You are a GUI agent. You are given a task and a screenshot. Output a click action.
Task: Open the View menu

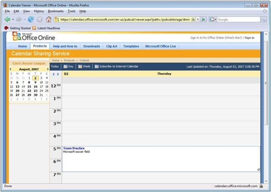(x=26, y=11)
